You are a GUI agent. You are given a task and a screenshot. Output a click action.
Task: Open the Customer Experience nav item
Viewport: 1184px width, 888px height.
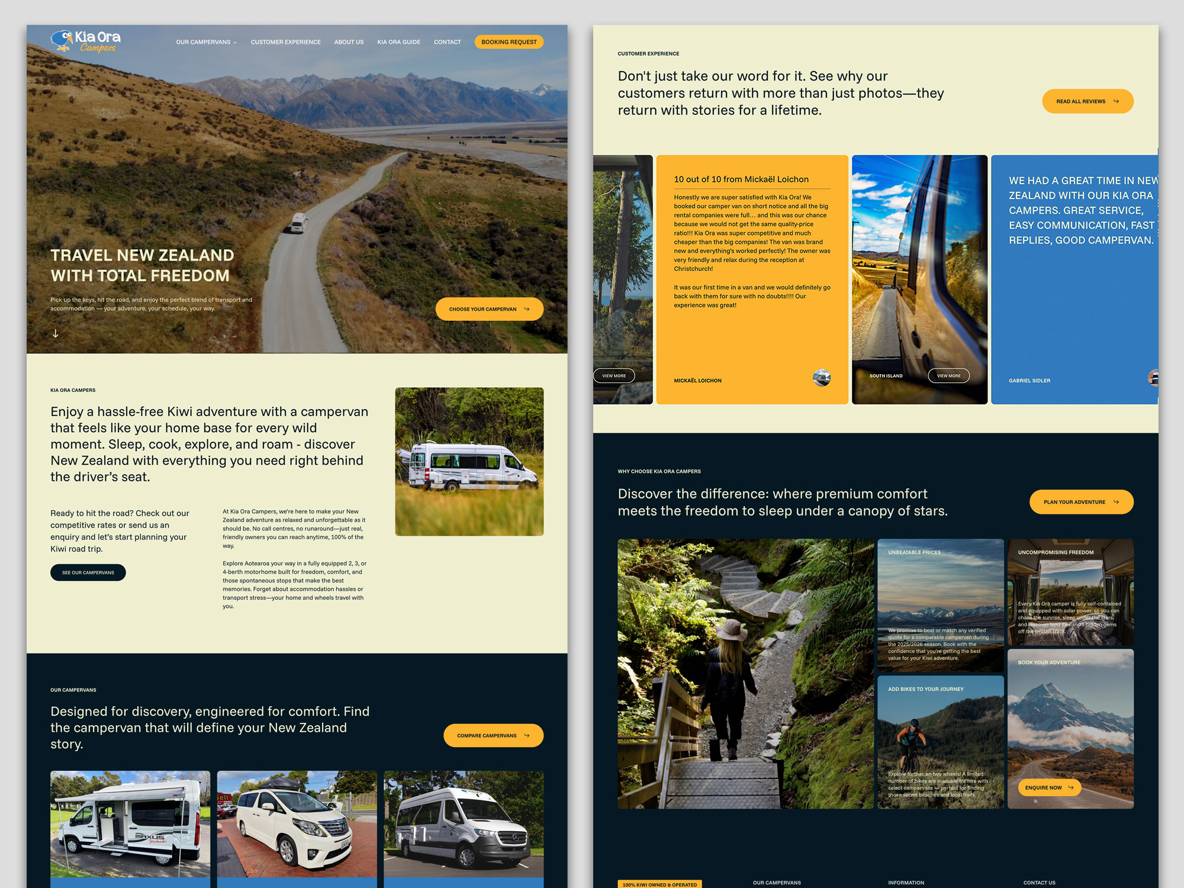285,42
